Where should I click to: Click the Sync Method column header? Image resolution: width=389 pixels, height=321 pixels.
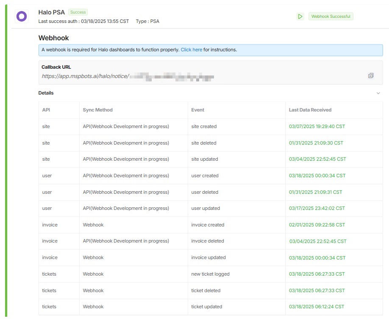97,110
